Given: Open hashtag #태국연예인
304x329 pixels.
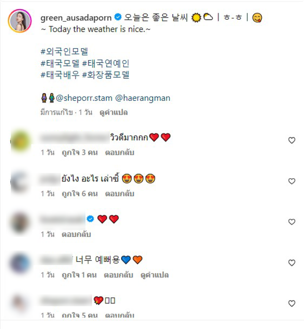Looking at the screenshot, I should (106, 63).
